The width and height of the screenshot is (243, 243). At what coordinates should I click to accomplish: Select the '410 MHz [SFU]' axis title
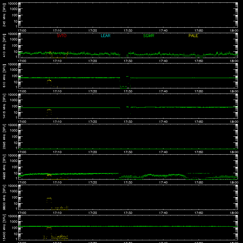[x=4, y=46]
